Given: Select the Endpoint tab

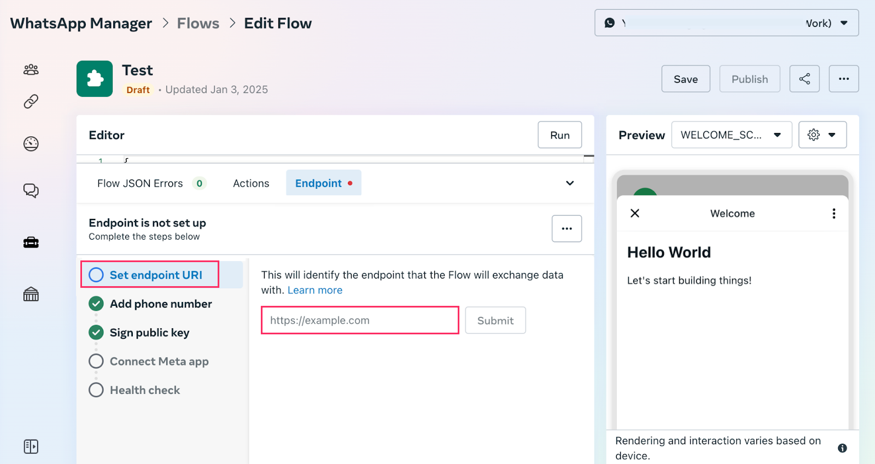Looking at the screenshot, I should (x=324, y=183).
